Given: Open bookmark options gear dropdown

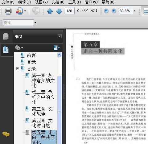Looking at the screenshot, I should 19,48.
